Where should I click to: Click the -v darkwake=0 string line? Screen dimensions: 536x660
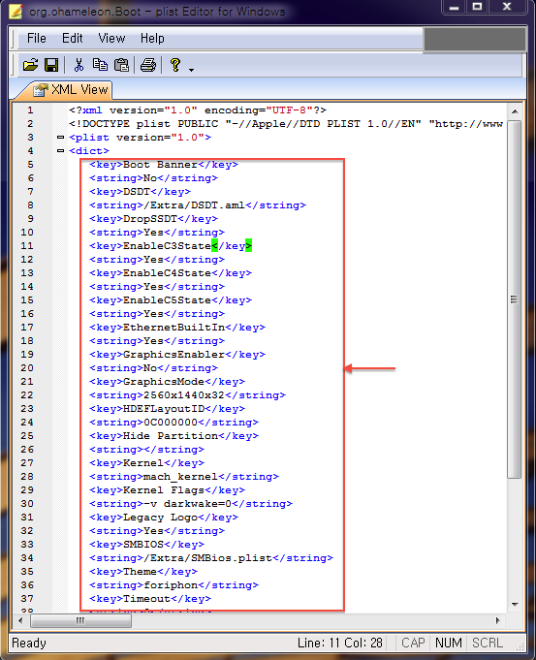[191, 504]
